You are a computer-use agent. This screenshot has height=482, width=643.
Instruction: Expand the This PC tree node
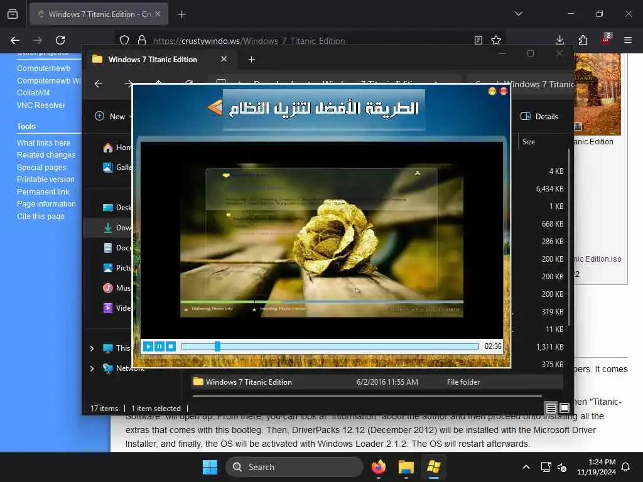[x=92, y=348]
